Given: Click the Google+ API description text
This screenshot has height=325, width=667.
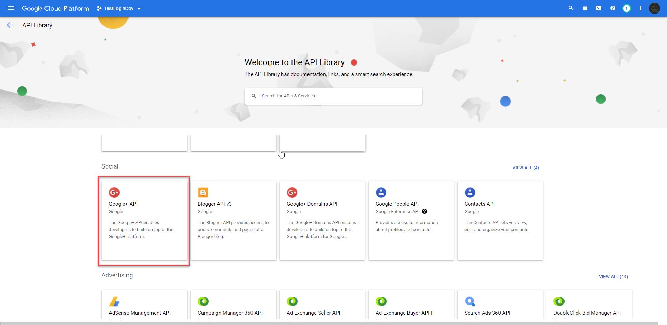Looking at the screenshot, I should 141,229.
